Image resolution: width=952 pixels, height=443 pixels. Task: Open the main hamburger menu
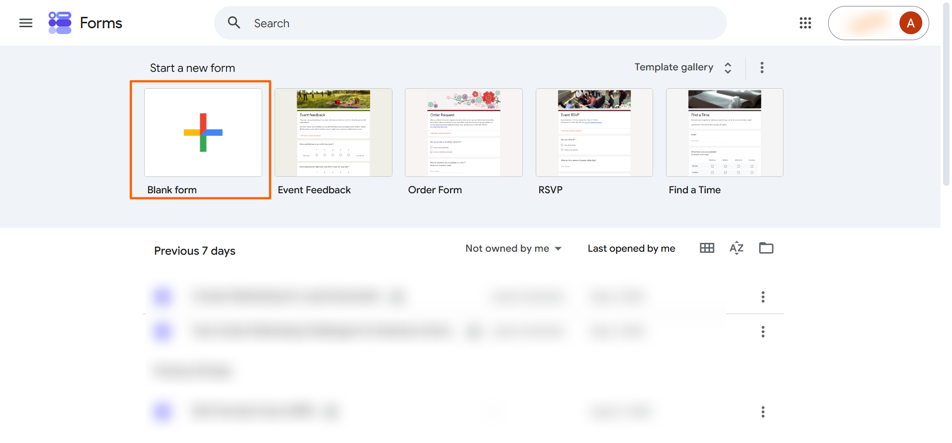tap(26, 23)
